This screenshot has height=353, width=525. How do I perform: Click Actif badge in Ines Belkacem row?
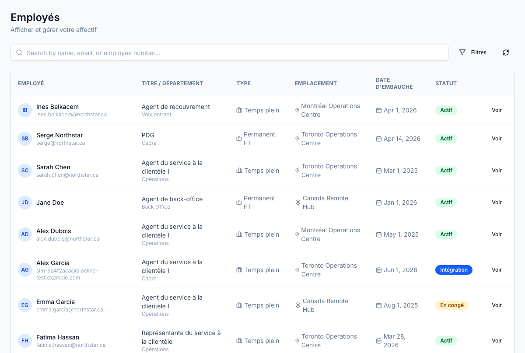point(446,110)
